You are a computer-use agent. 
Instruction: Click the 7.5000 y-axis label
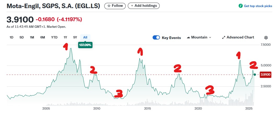(x=266, y=44)
